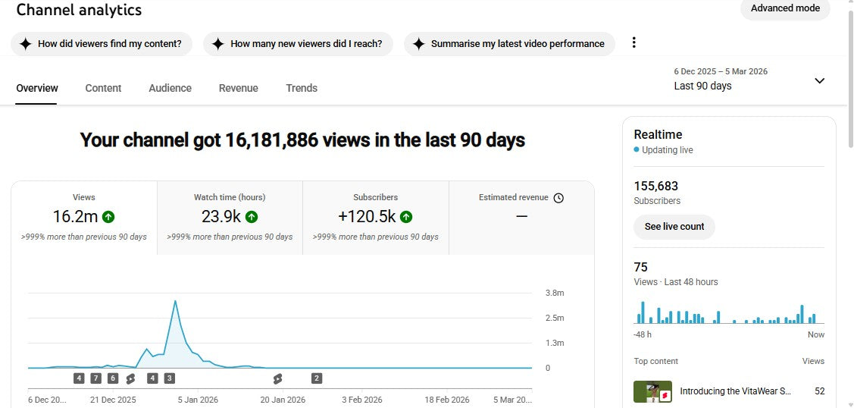Open the Audience tab

[170, 88]
